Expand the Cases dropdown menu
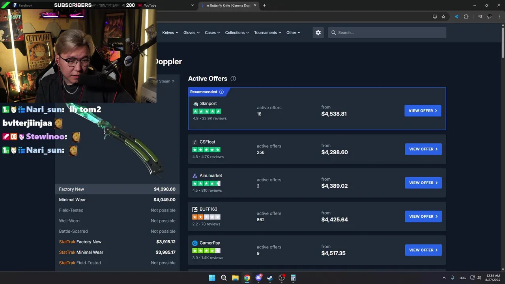Screen dimensions: 505x284 click(x=213, y=33)
